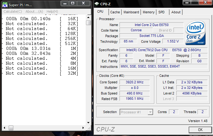Click the Code Name value 'Conroe'
This screenshot has width=213, height=136.
[136, 30]
